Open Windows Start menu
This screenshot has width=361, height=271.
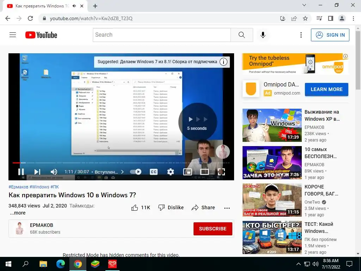(x=8, y=264)
